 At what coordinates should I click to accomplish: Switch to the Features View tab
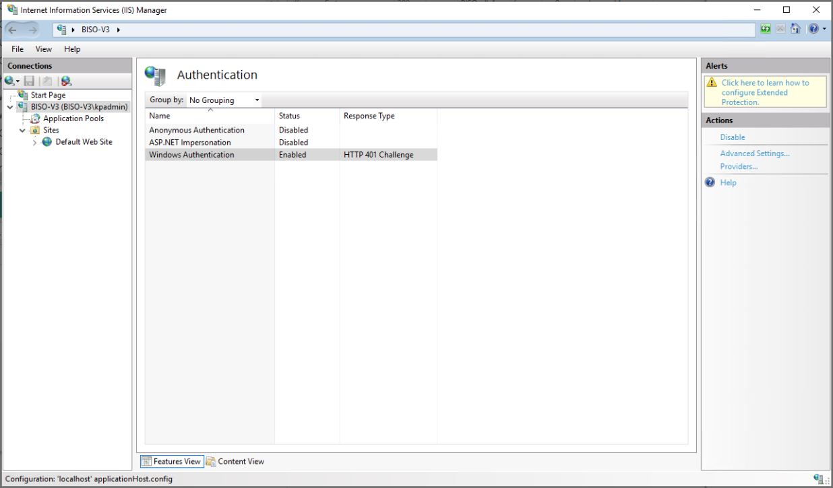pos(172,461)
